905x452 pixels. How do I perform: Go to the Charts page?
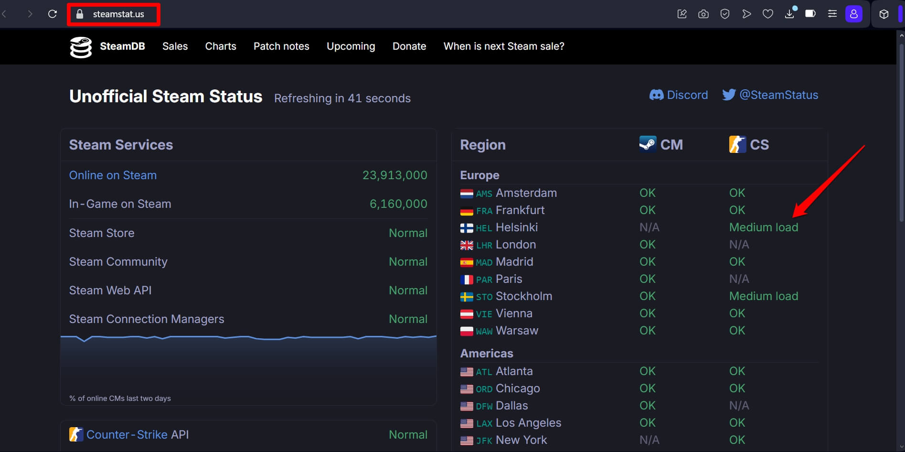(220, 46)
